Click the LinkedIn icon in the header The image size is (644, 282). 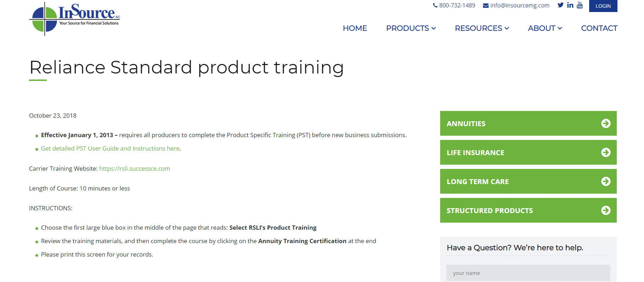(x=570, y=5)
